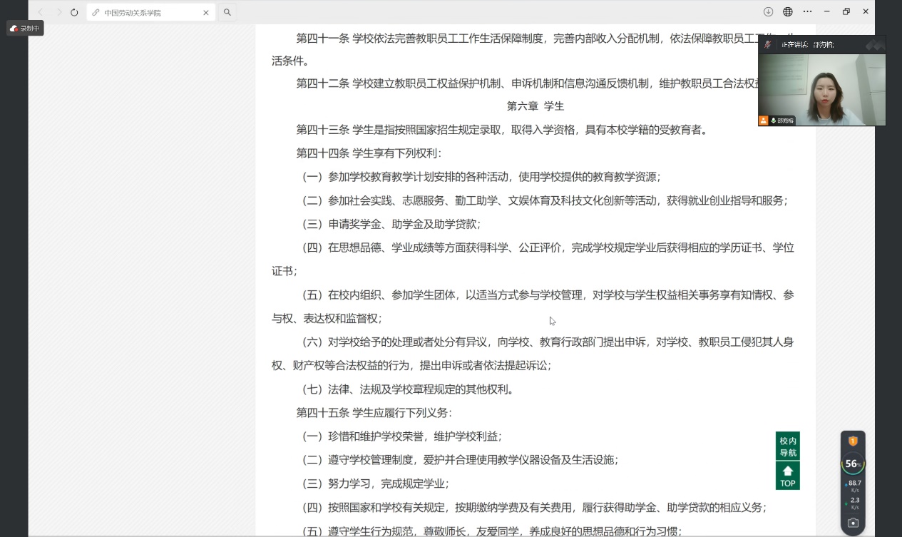Image resolution: width=902 pixels, height=537 pixels.
Task: Click the orange participant icon on video
Action: [764, 121]
